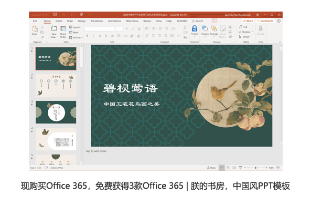The height and width of the screenshot is (205, 311).
Task: Click Clear All Formatting icon
Action: click(x=139, y=29)
